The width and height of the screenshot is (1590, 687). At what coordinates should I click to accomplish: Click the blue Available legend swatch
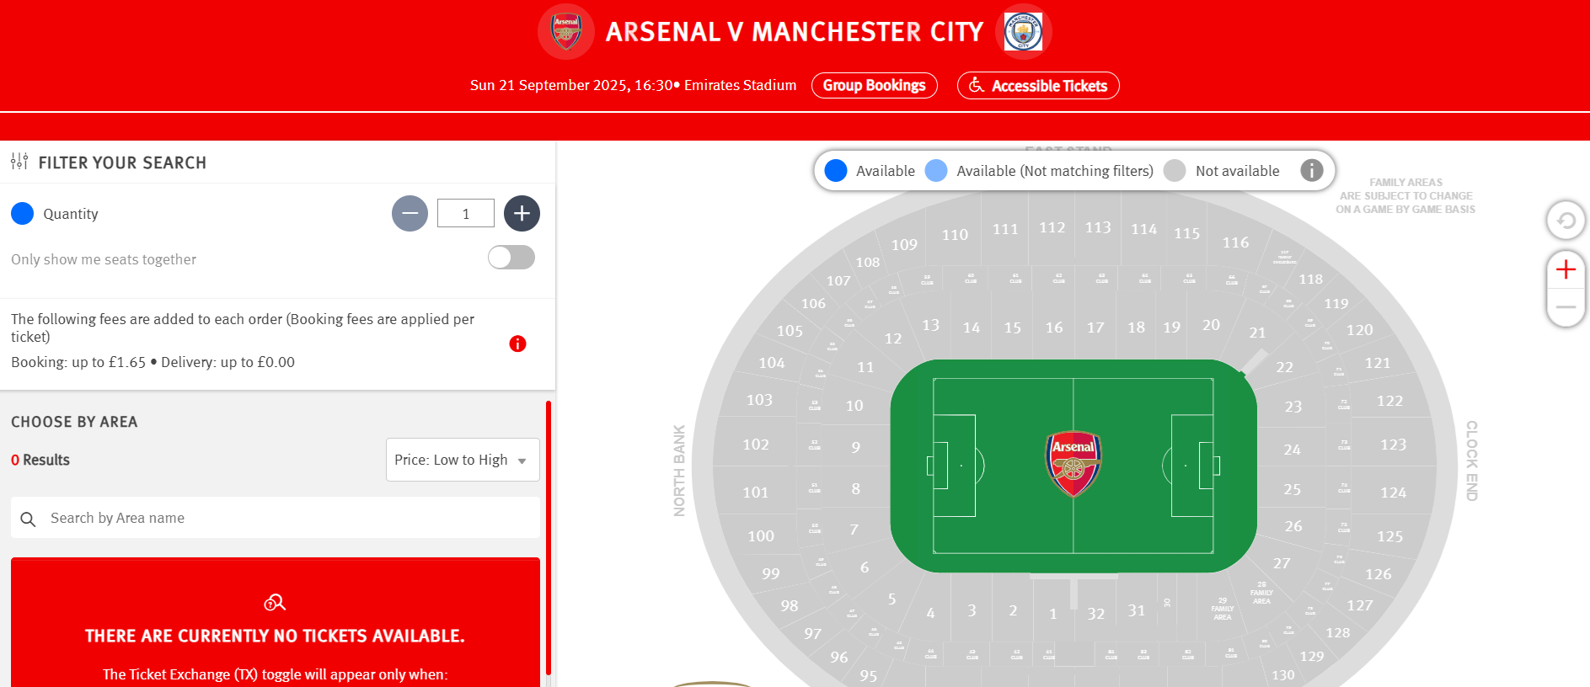coord(836,171)
